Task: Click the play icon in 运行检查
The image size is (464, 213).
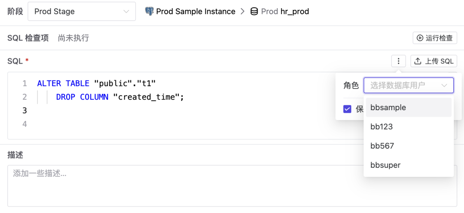Action: coord(420,38)
